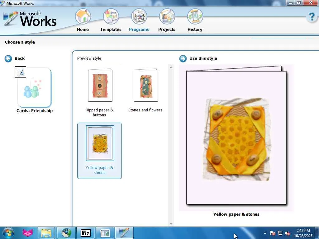Open the History hourglass icon
The width and height of the screenshot is (319, 239).
[195, 16]
